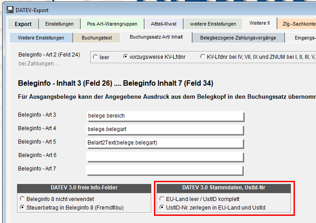Image resolution: width=316 pixels, height=223 pixels.
Task: Click the empty Beleginfo - Art 6 field
Action: [x=165, y=156]
